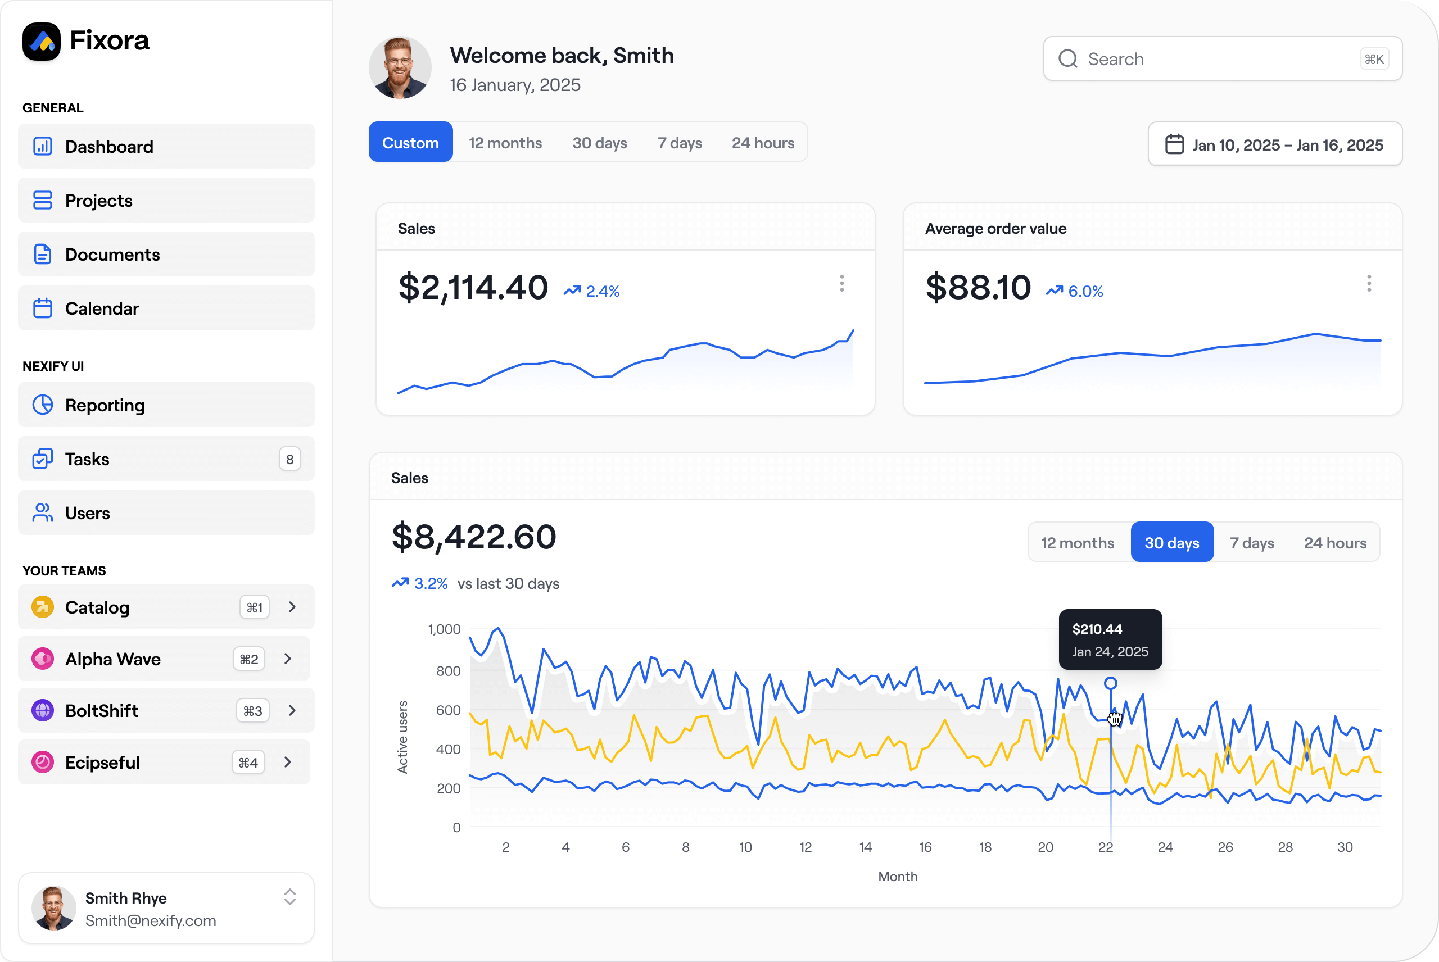Open the Reporting pie chart icon

(x=42, y=405)
